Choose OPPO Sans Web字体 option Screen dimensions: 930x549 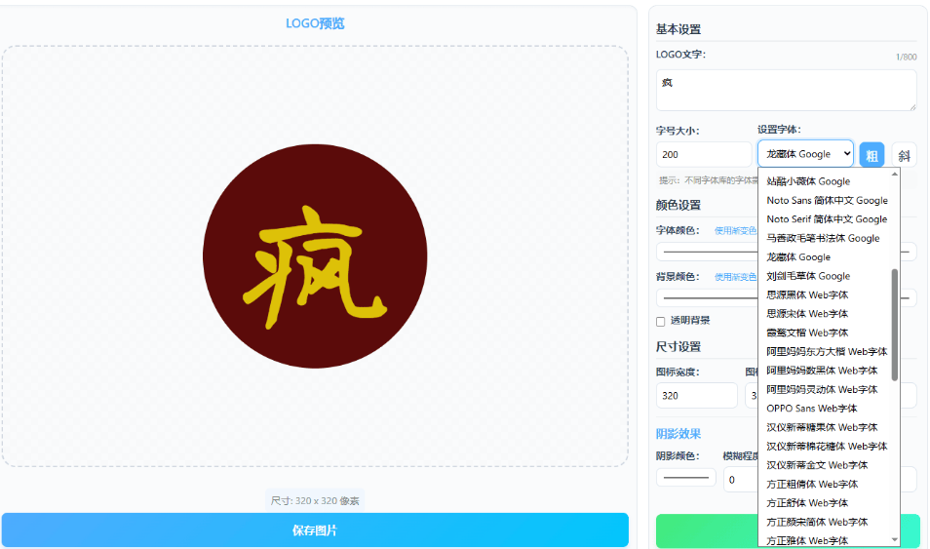pyautogui.click(x=811, y=409)
